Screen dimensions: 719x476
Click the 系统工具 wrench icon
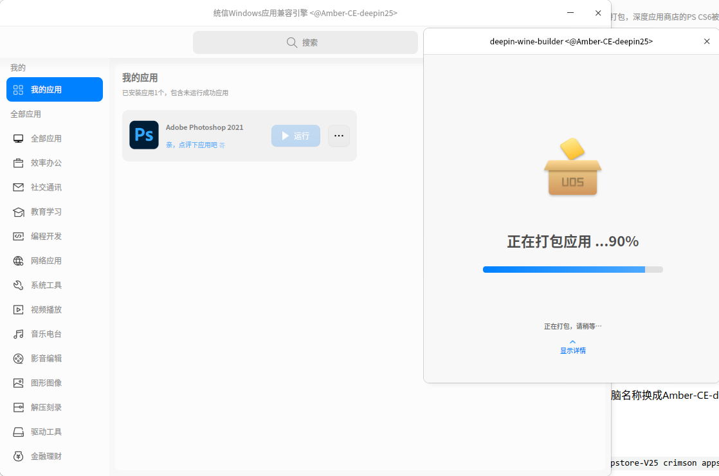click(19, 285)
